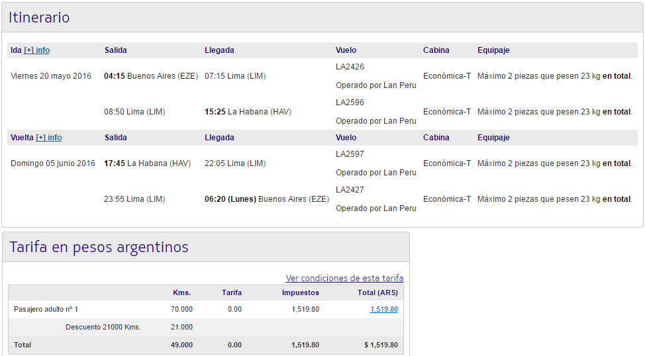The height and width of the screenshot is (356, 645).
Task: Select departure '17:45 La Habana (HAV)'
Action: click(147, 163)
